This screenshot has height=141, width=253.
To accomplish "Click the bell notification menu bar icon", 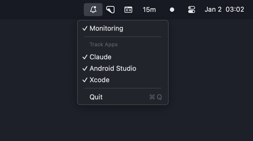I will (93, 10).
